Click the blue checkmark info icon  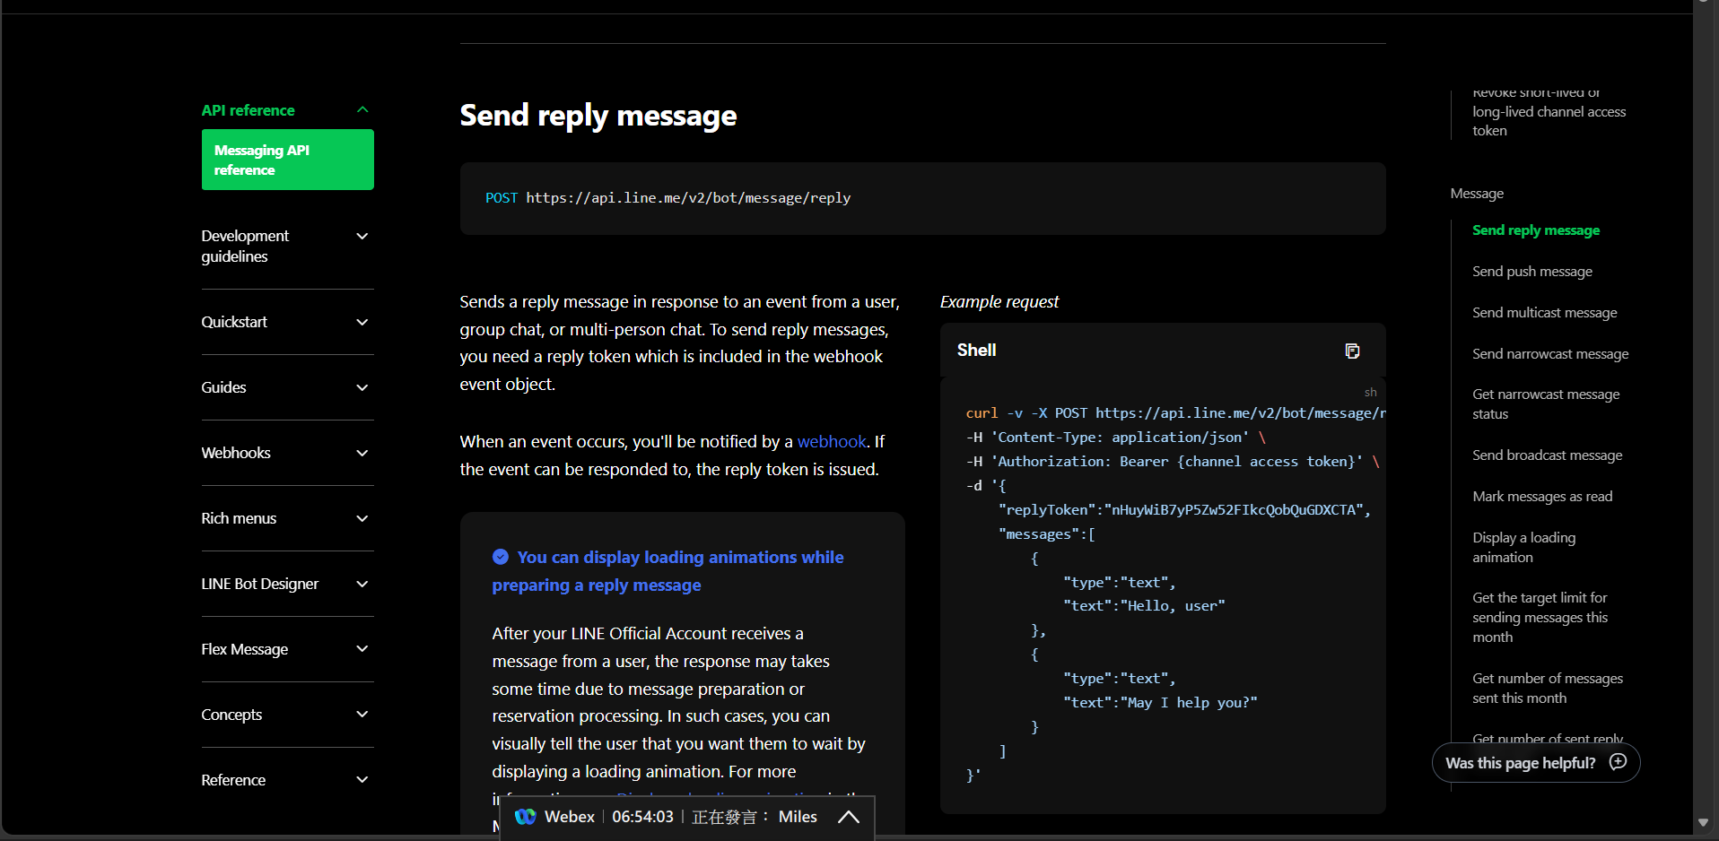[x=501, y=557]
